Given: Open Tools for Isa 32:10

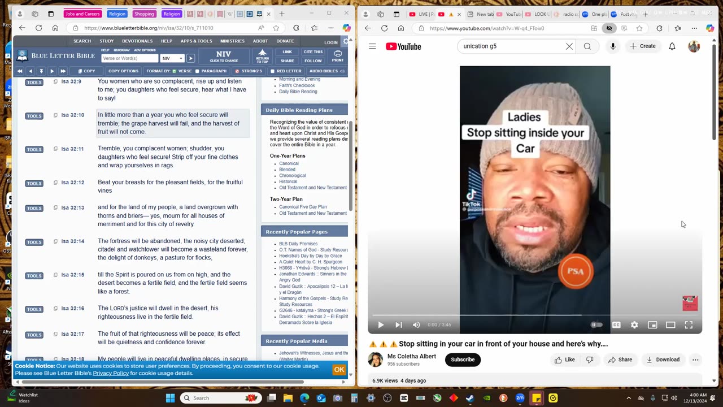Looking at the screenshot, I should coord(34,116).
